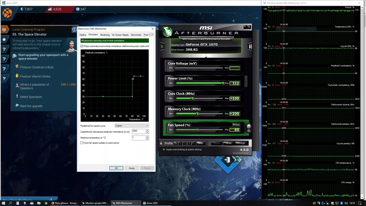
Task: Open the Kombustor 'K' side button
Action: (162, 46)
